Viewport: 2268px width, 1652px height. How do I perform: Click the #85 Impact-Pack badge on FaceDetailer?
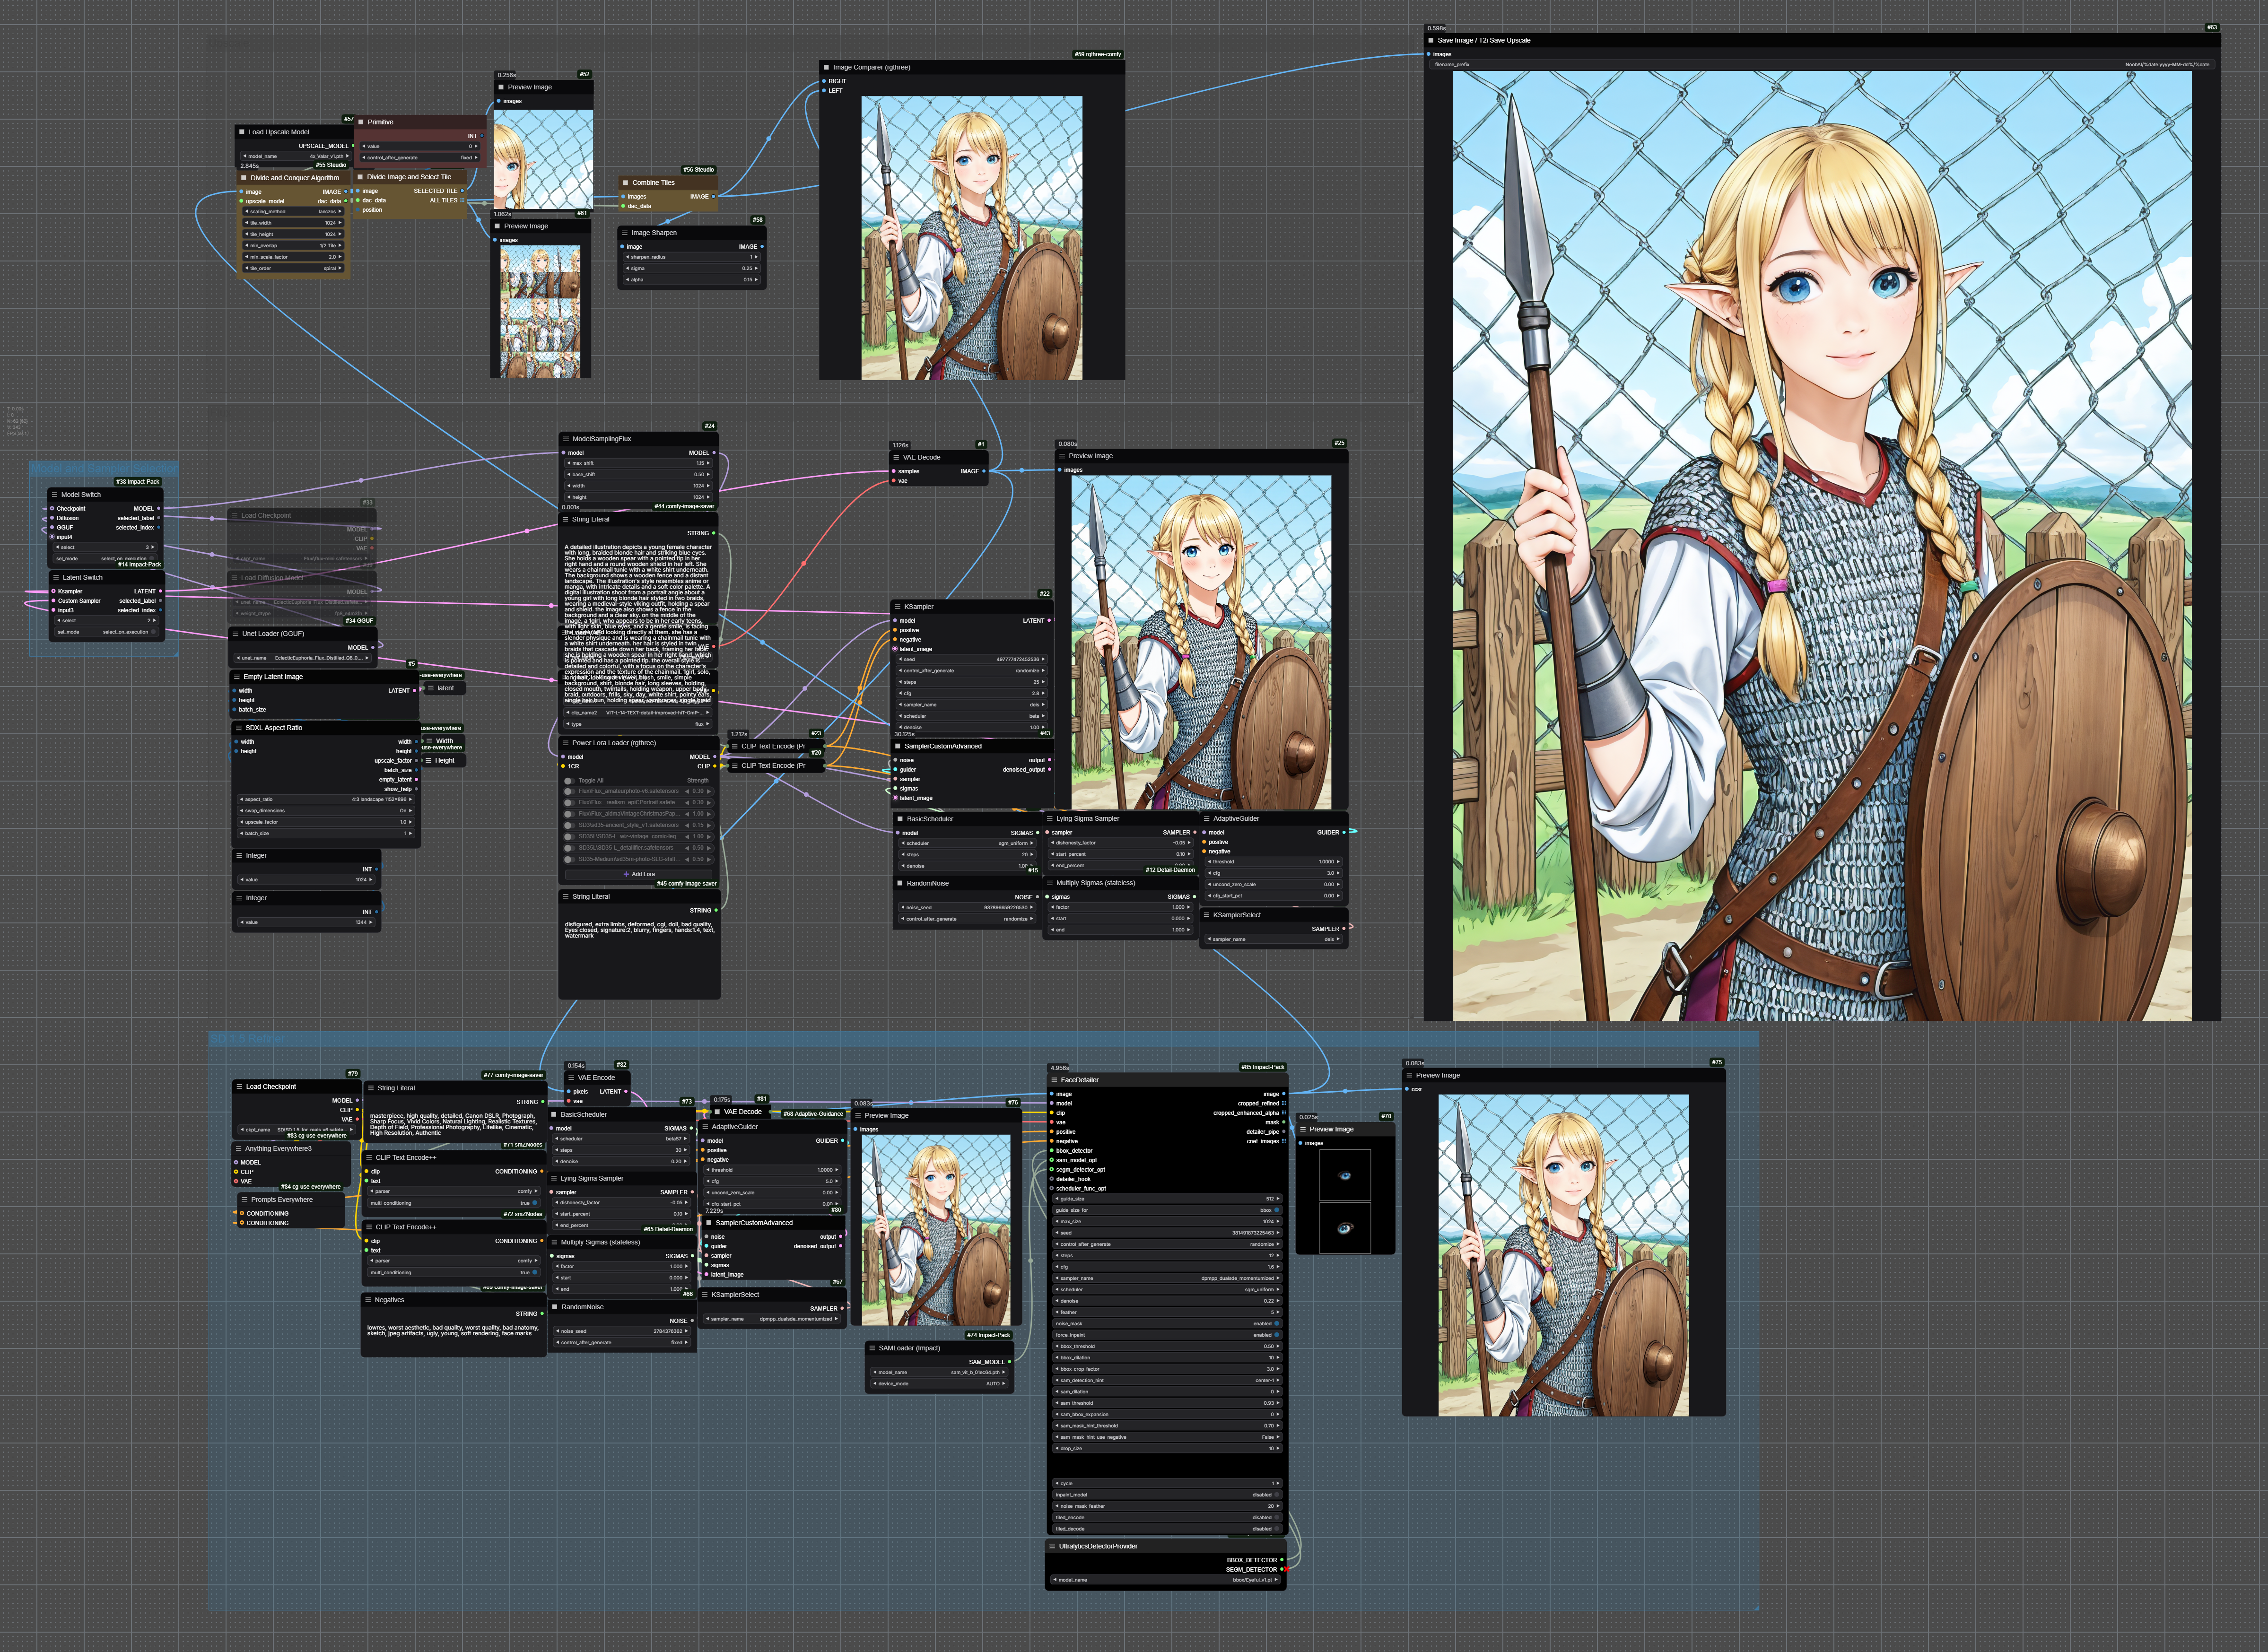click(1262, 1067)
